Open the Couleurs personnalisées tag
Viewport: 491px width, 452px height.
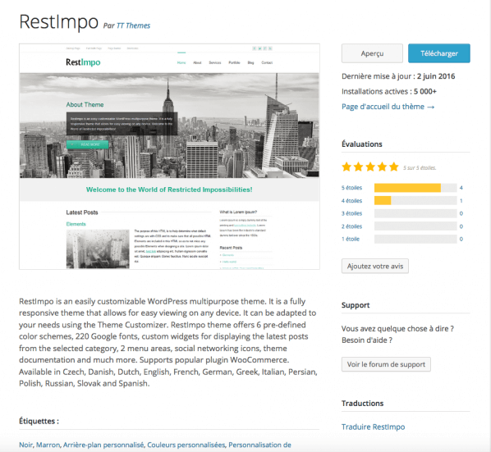186,445
